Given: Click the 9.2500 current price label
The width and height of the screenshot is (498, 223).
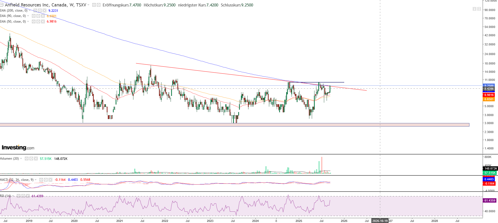Looking at the screenshot, I should pyautogui.click(x=489, y=86).
